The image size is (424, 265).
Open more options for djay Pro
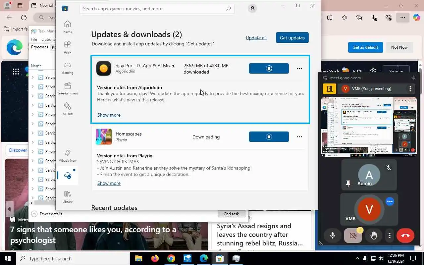(x=299, y=69)
